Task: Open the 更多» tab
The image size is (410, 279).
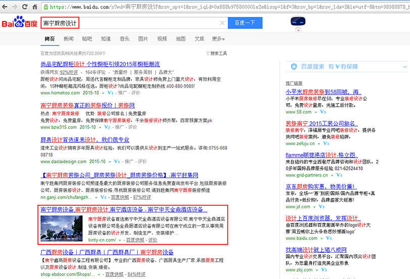Action: [x=218, y=39]
